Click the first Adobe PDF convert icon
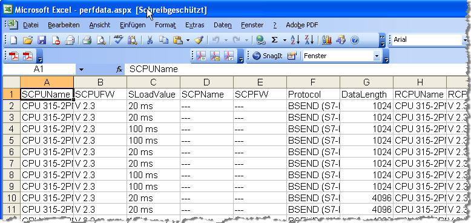The image size is (471, 223). pyautogui.click(x=14, y=56)
